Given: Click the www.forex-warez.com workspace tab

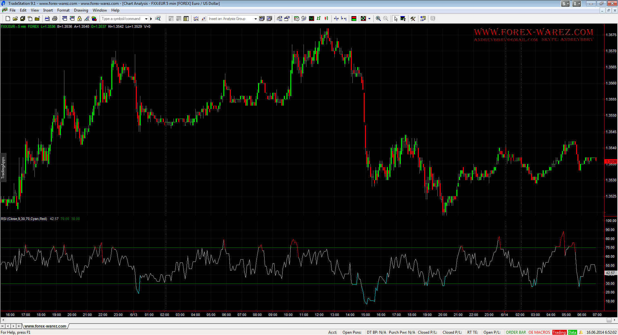Looking at the screenshot, I should 45,326.
